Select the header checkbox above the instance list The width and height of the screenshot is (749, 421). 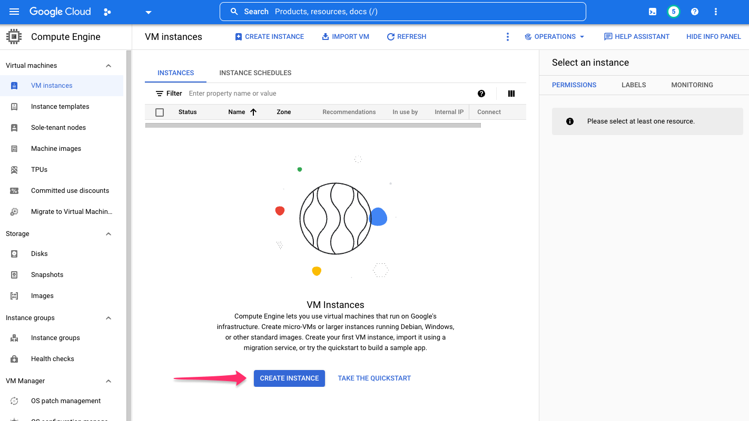tap(160, 111)
